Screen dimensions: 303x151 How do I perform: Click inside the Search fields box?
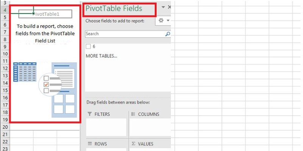tap(125, 34)
